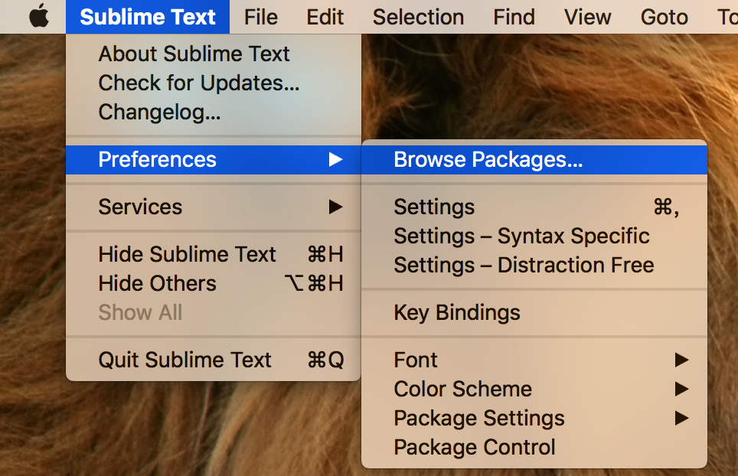Select Browse Packages… in Preferences submenu
Screen dimensions: 738x476
[x=534, y=159]
